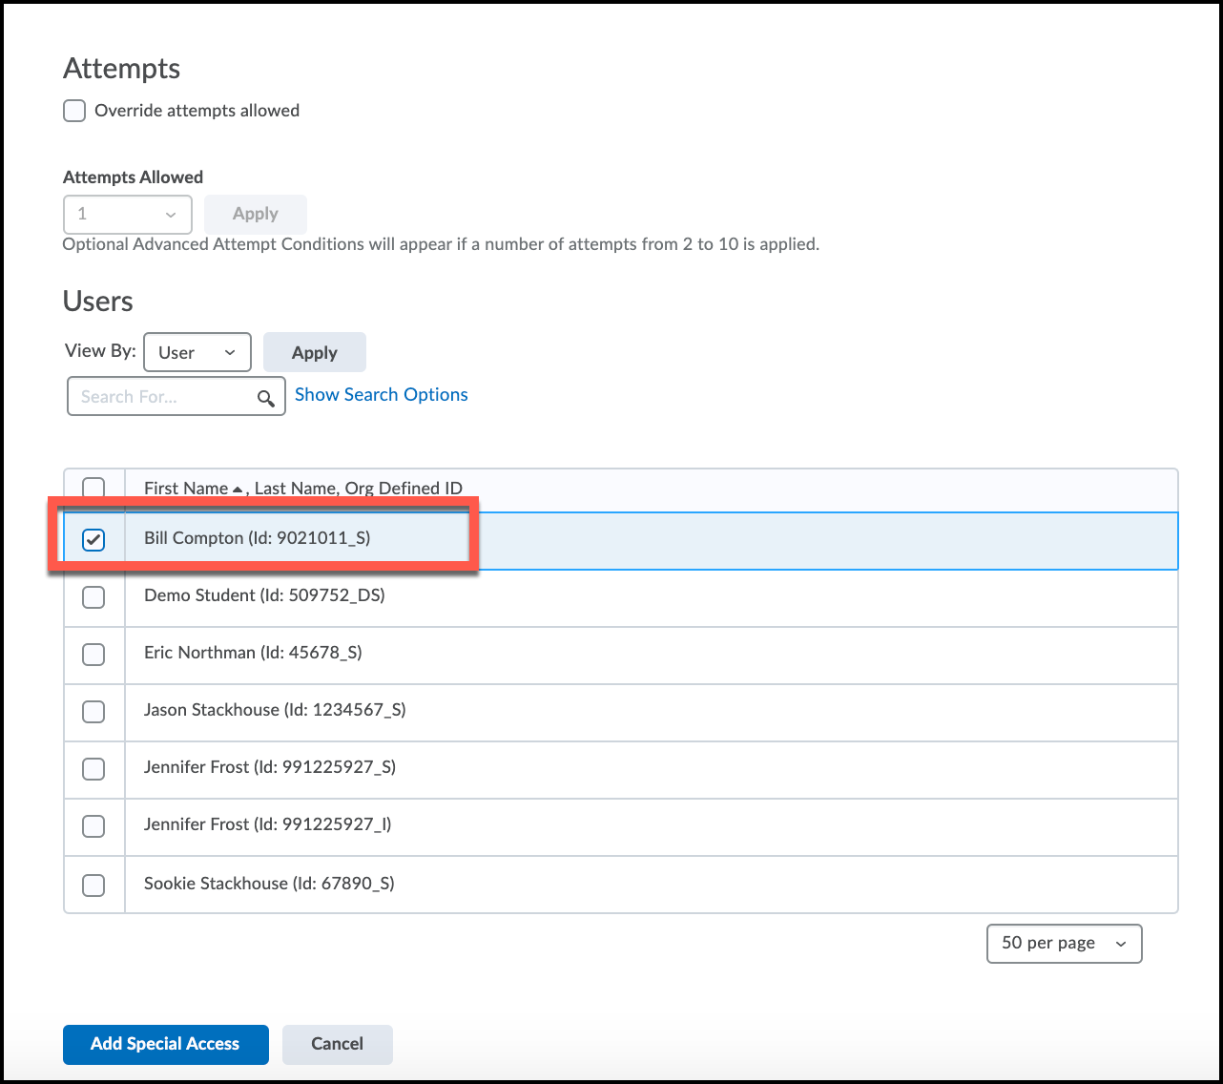This screenshot has width=1223, height=1084.
Task: Open Show Search Options link
Action: click(x=382, y=394)
